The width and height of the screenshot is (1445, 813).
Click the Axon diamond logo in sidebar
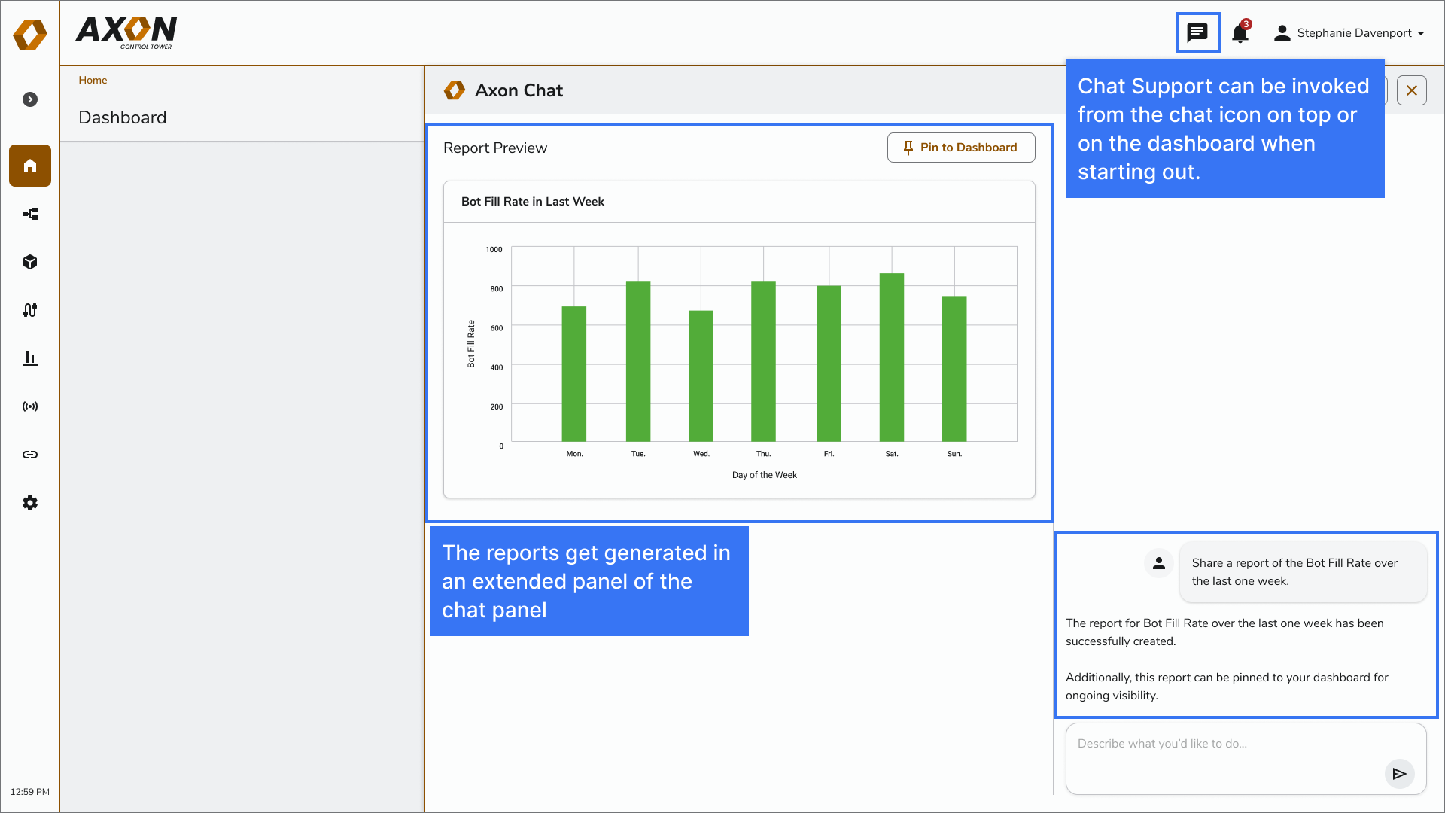coord(30,34)
